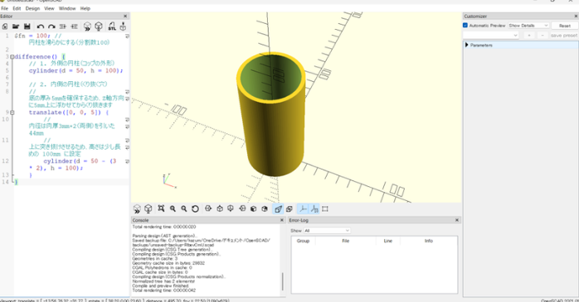The image size is (579, 302).
Task: Switch to Top view
Action: (x=220, y=209)
